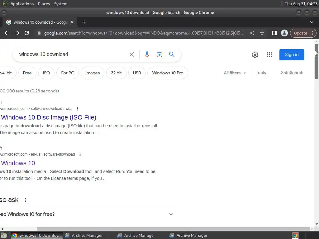Start a voice search with microphone
319x239 pixels.
tap(147, 54)
